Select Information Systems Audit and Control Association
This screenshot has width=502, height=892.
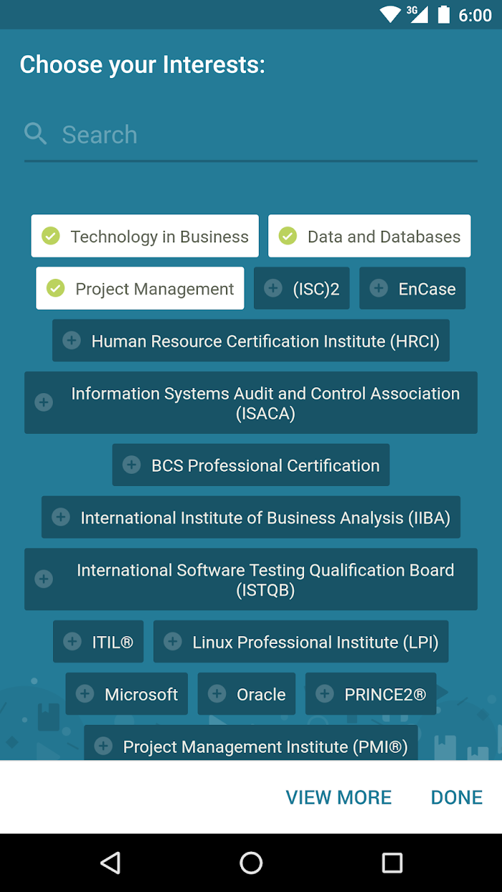coord(251,402)
